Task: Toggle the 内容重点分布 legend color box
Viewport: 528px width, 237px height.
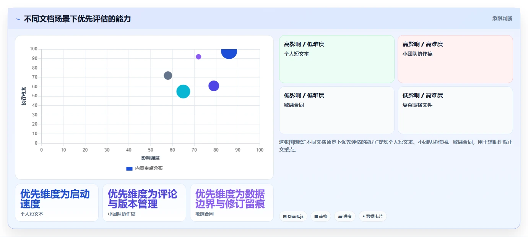Action: 129,168
